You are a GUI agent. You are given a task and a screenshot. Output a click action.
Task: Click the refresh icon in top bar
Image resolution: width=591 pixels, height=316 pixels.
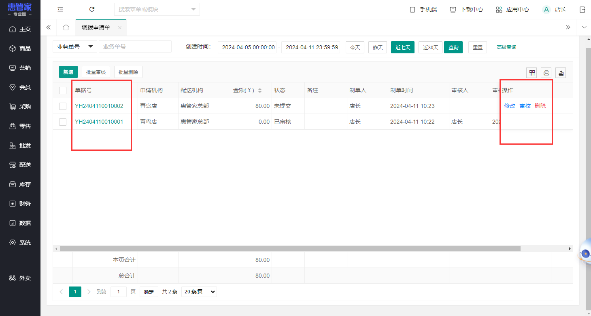point(92,9)
